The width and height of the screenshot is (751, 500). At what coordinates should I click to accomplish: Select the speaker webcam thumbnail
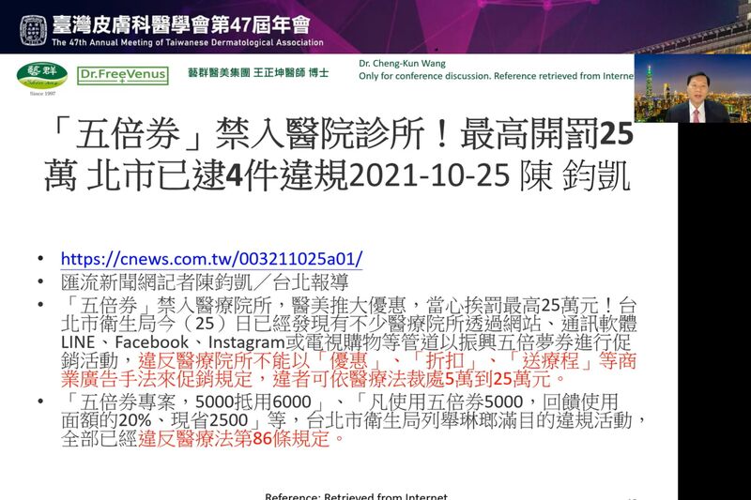[693, 88]
